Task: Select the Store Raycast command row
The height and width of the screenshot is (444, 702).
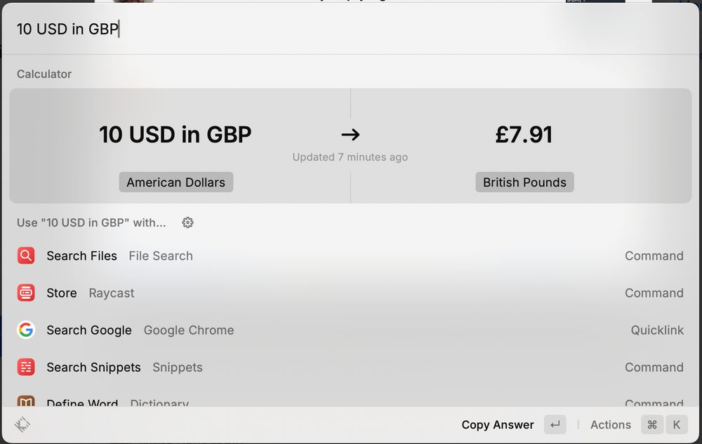Action: (350, 293)
